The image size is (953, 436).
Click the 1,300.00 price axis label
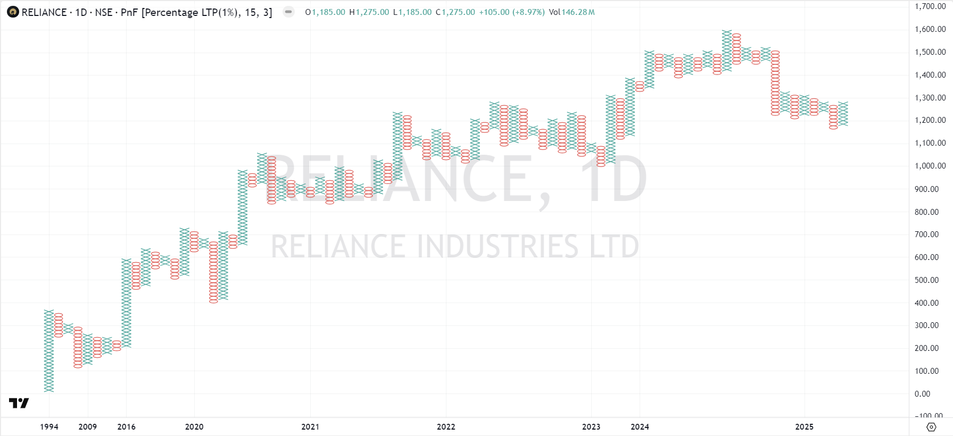coord(930,98)
